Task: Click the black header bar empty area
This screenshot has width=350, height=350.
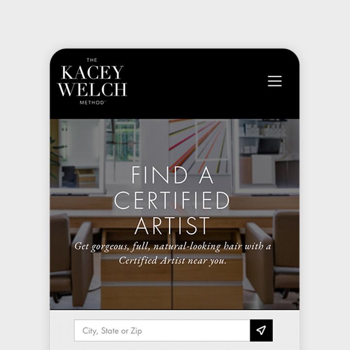Action: click(x=196, y=84)
